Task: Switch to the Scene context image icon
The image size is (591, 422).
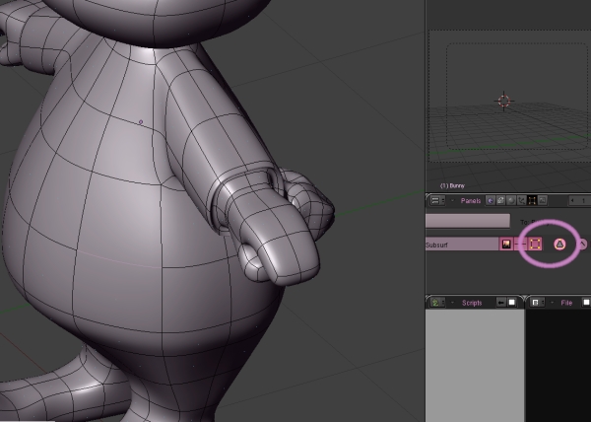Action: [x=543, y=200]
